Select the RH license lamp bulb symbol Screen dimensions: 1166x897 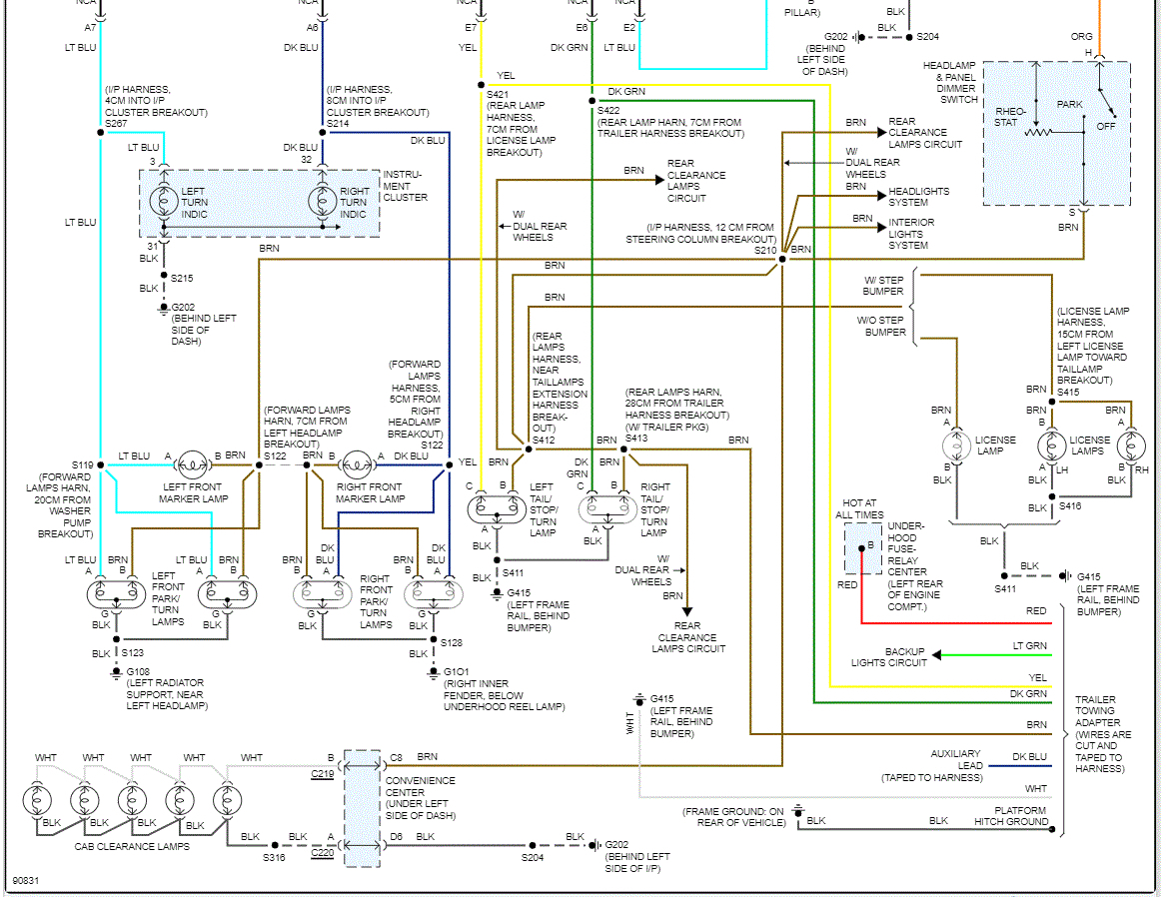[1131, 446]
